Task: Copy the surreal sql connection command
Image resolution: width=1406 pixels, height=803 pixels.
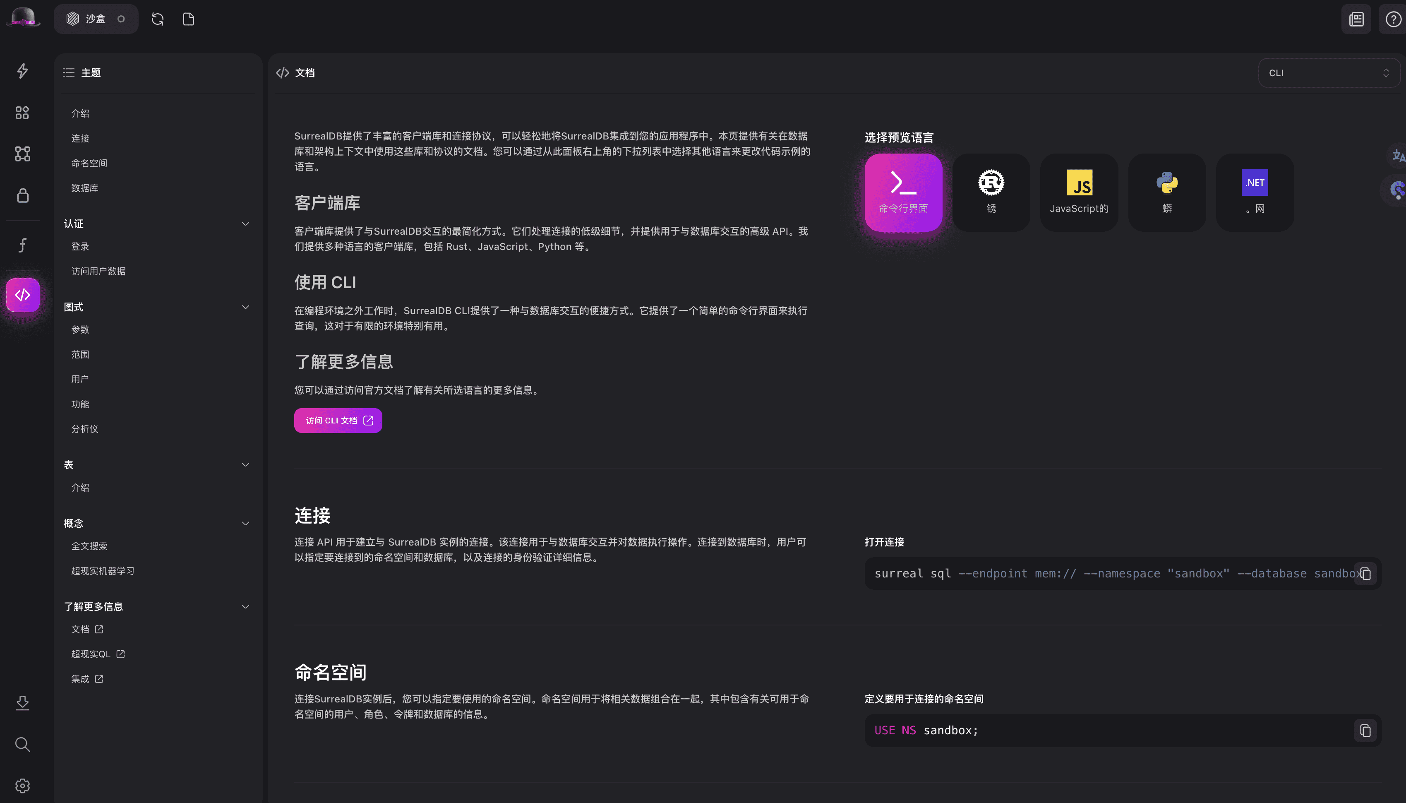Action: coord(1365,574)
